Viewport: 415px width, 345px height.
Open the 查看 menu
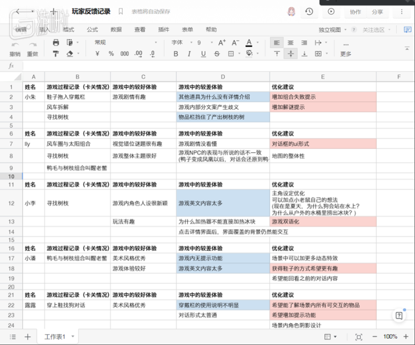140,29
